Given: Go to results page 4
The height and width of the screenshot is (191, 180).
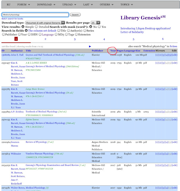Looking at the screenshot, I should click(104, 39).
